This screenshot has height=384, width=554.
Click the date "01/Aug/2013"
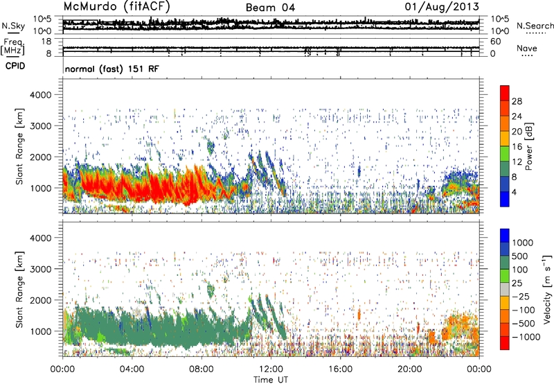(442, 7)
